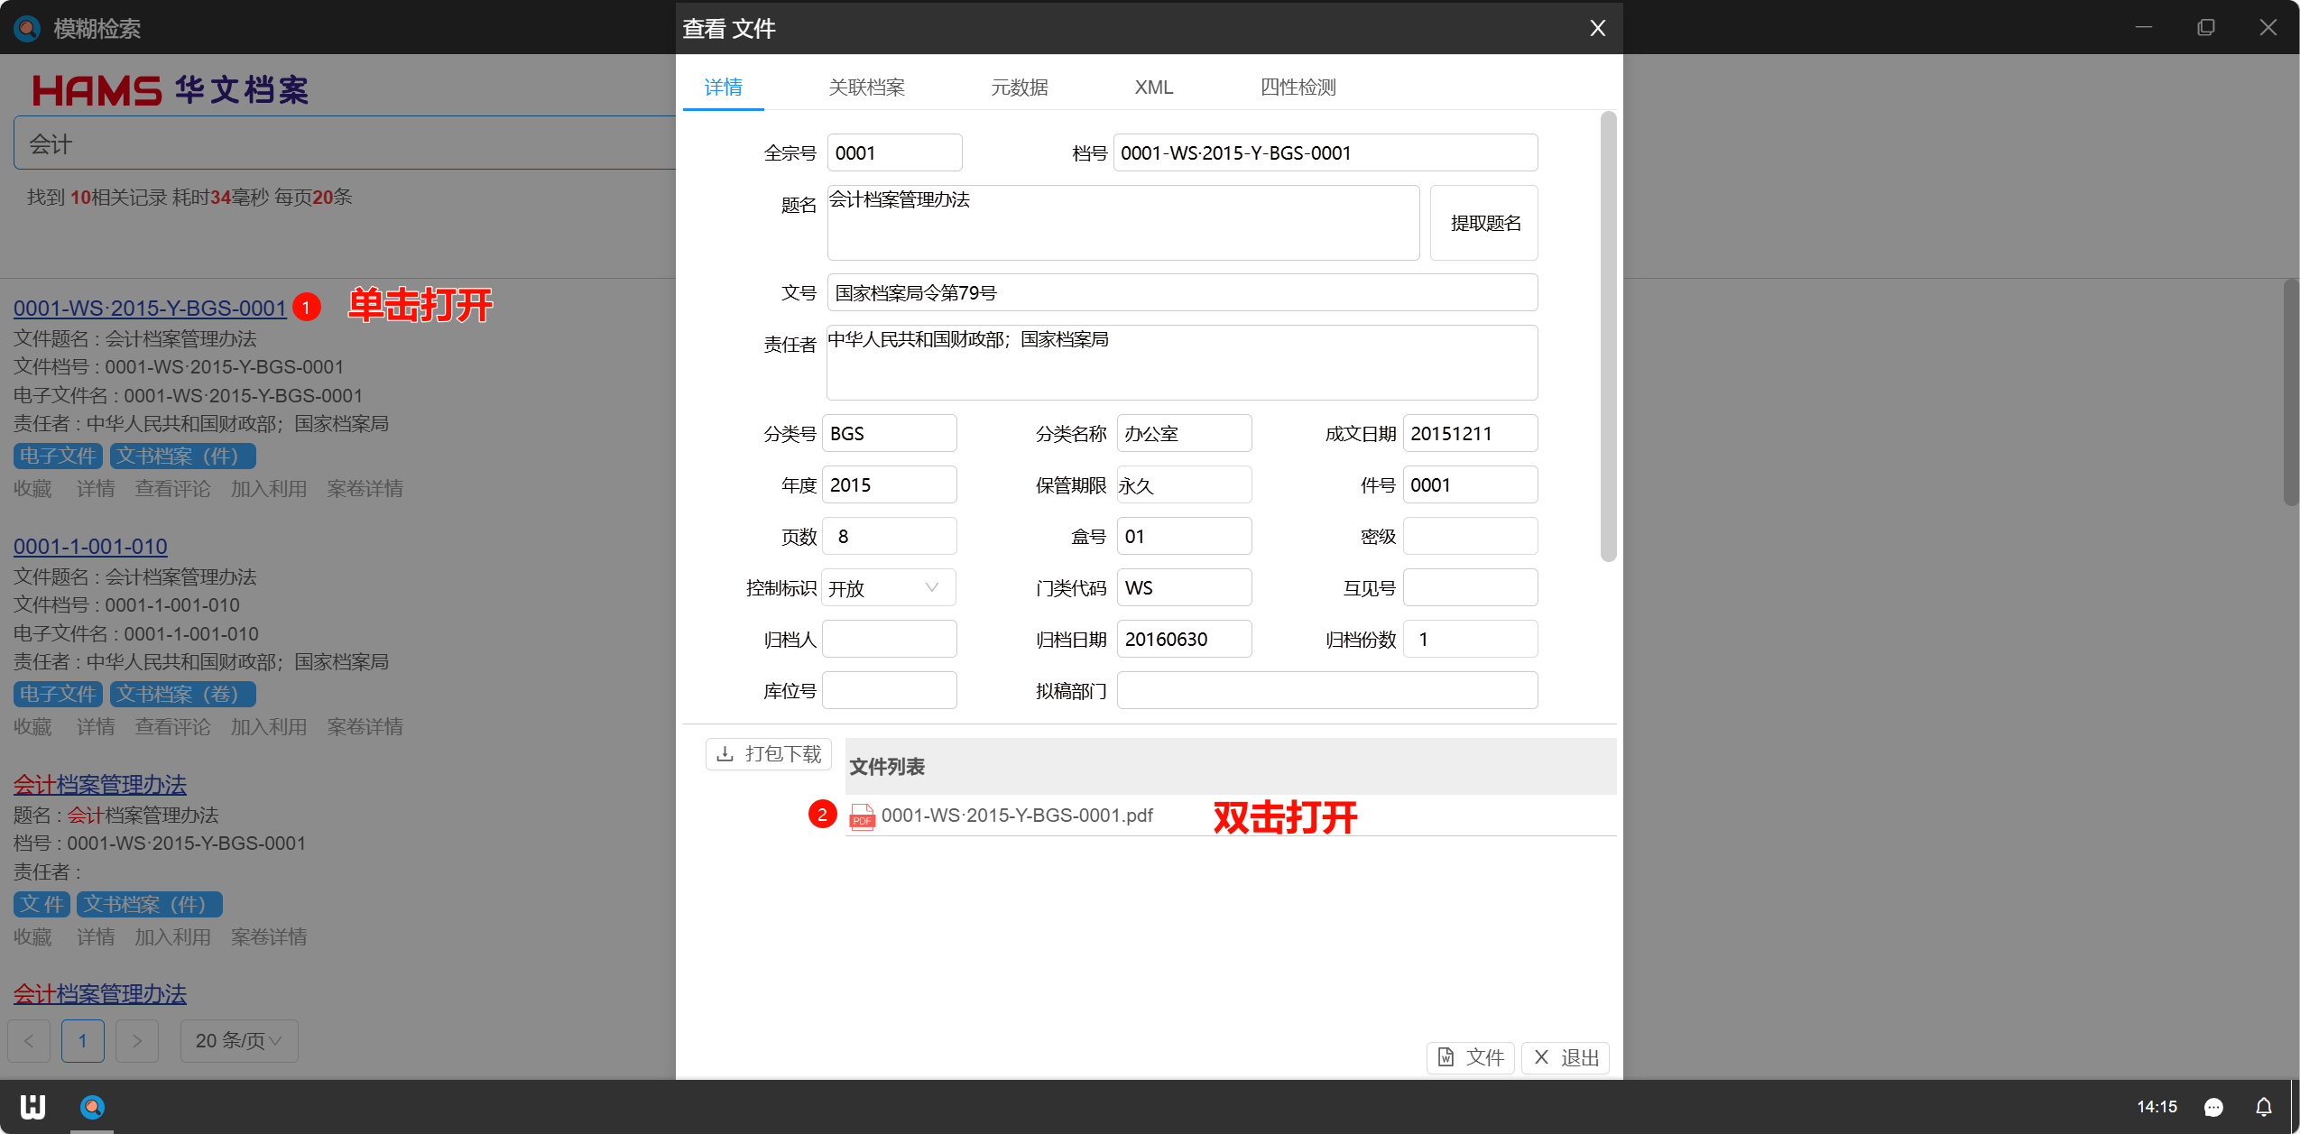Click the dialog's vertical scrollbar
Viewport: 2300px width, 1134px height.
pos(1608,336)
